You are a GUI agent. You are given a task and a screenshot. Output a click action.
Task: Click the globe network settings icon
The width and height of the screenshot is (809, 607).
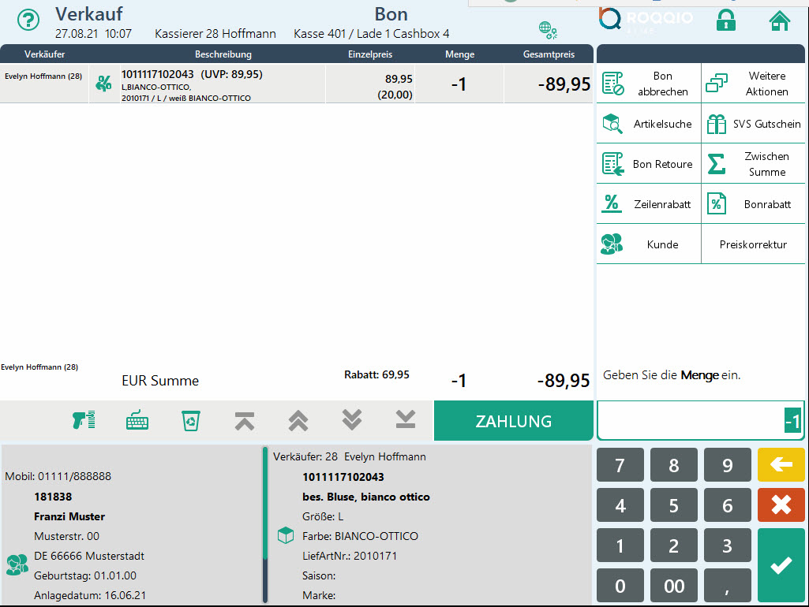point(548,30)
